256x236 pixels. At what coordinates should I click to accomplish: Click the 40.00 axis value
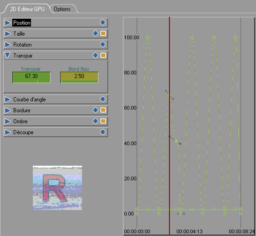130,143
